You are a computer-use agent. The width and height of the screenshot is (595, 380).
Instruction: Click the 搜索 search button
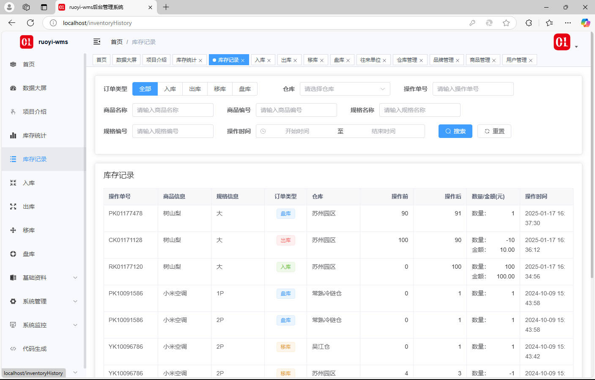pos(455,131)
